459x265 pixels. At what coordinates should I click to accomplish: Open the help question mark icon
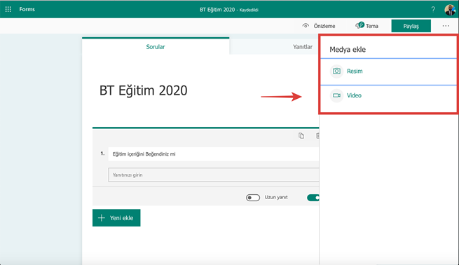[433, 9]
